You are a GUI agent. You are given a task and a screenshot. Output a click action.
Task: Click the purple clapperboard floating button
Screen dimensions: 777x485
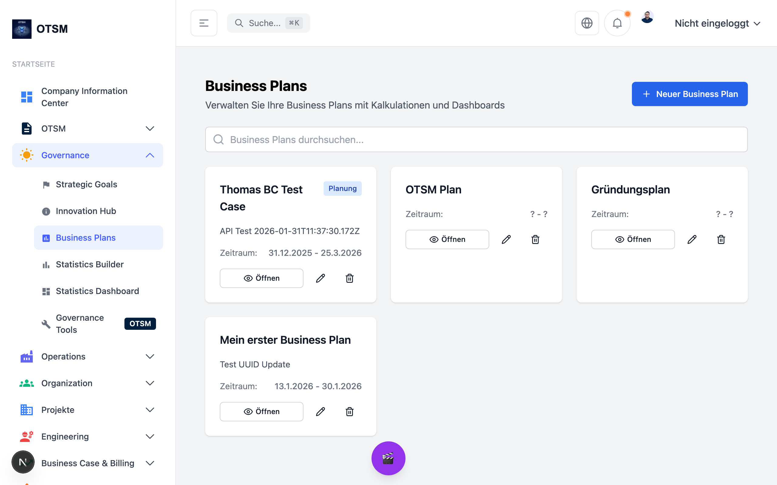coord(388,458)
